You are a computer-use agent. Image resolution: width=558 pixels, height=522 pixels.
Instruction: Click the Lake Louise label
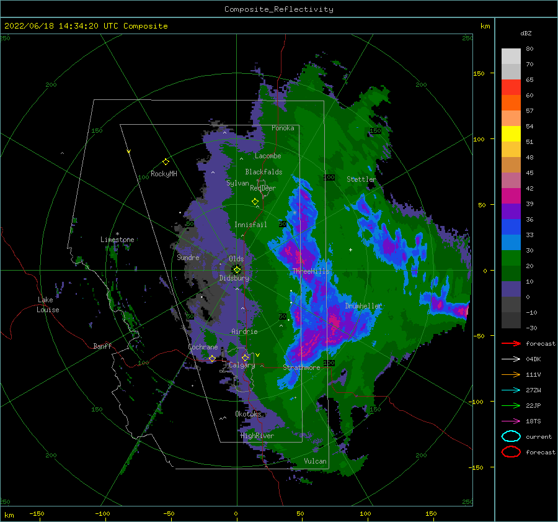click(x=48, y=305)
